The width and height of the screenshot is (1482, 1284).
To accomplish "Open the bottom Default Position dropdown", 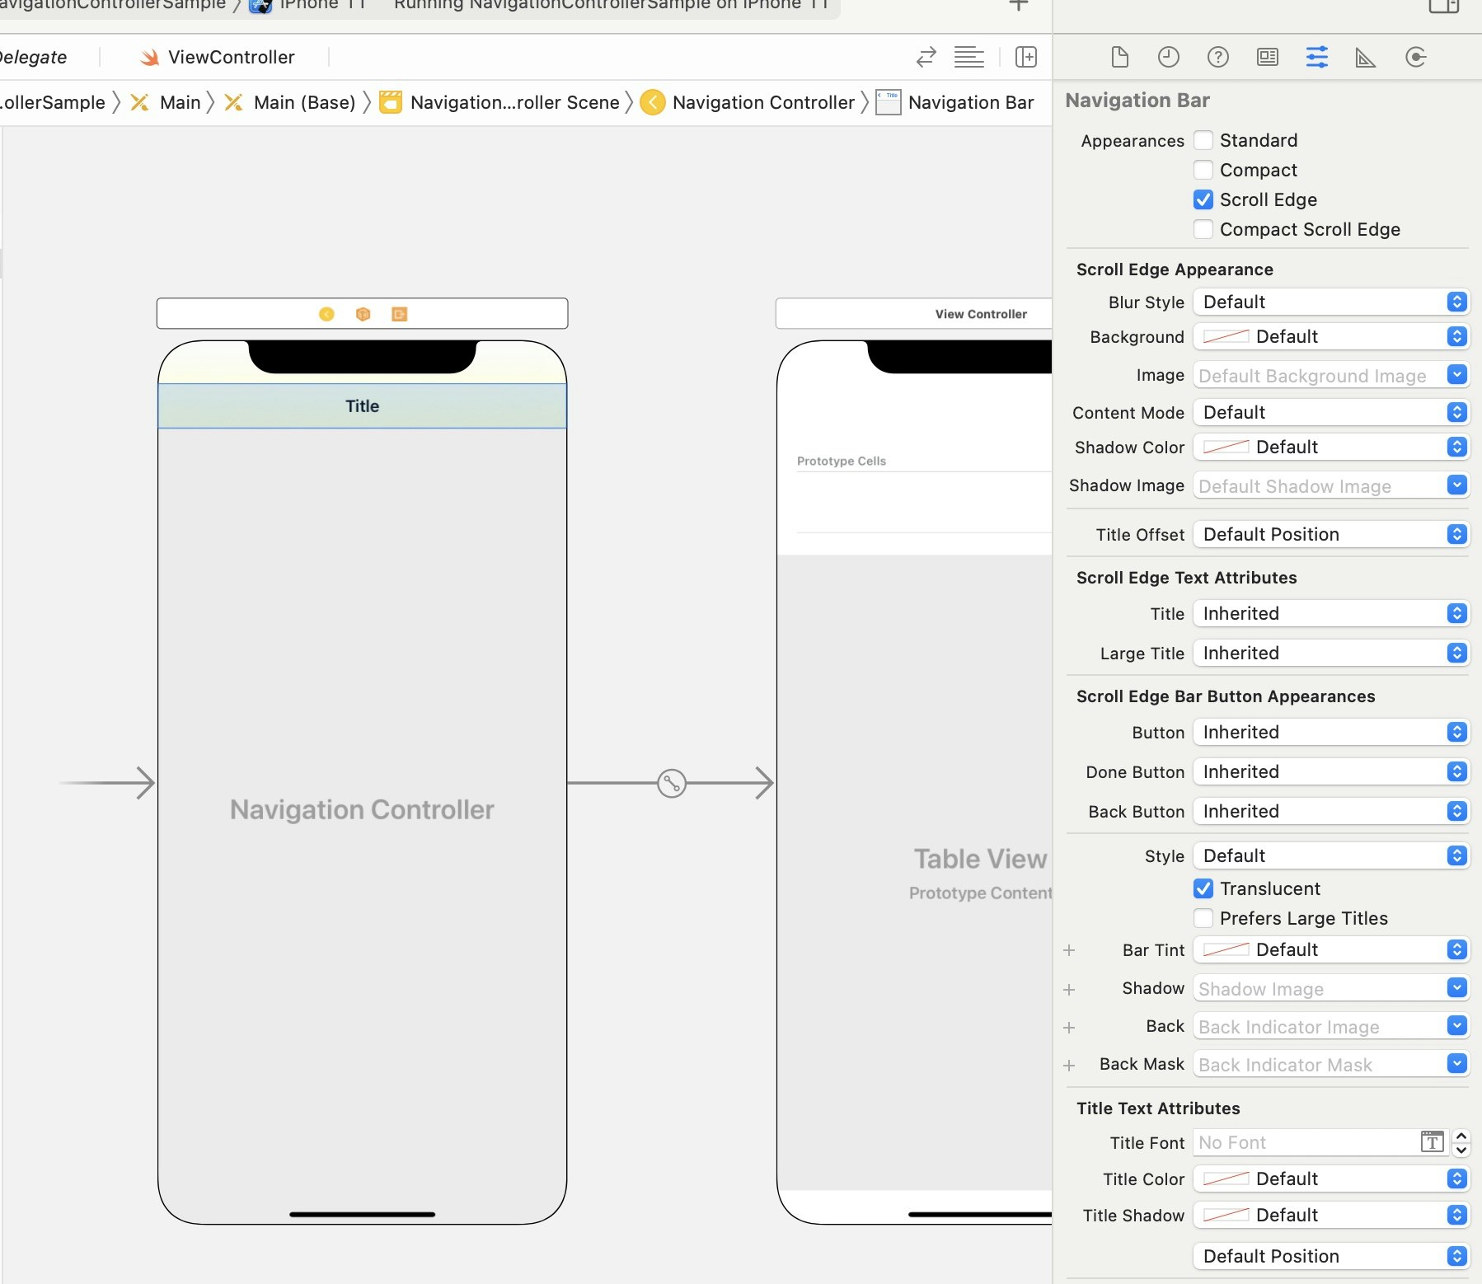I will tap(1331, 1256).
